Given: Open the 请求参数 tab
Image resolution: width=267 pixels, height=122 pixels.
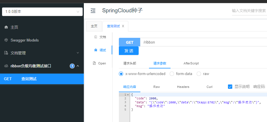Looking at the screenshot, I should coord(160,63).
